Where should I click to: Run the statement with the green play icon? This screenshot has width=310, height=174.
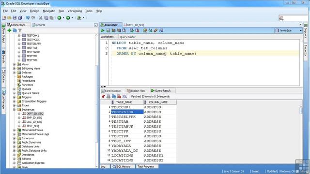coord(102,30)
